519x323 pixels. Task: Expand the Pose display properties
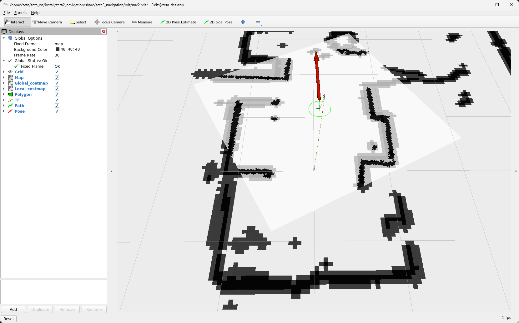[x=4, y=111]
